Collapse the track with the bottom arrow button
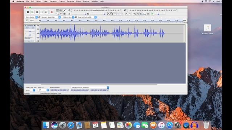232x130 pixels. coord(29,41)
